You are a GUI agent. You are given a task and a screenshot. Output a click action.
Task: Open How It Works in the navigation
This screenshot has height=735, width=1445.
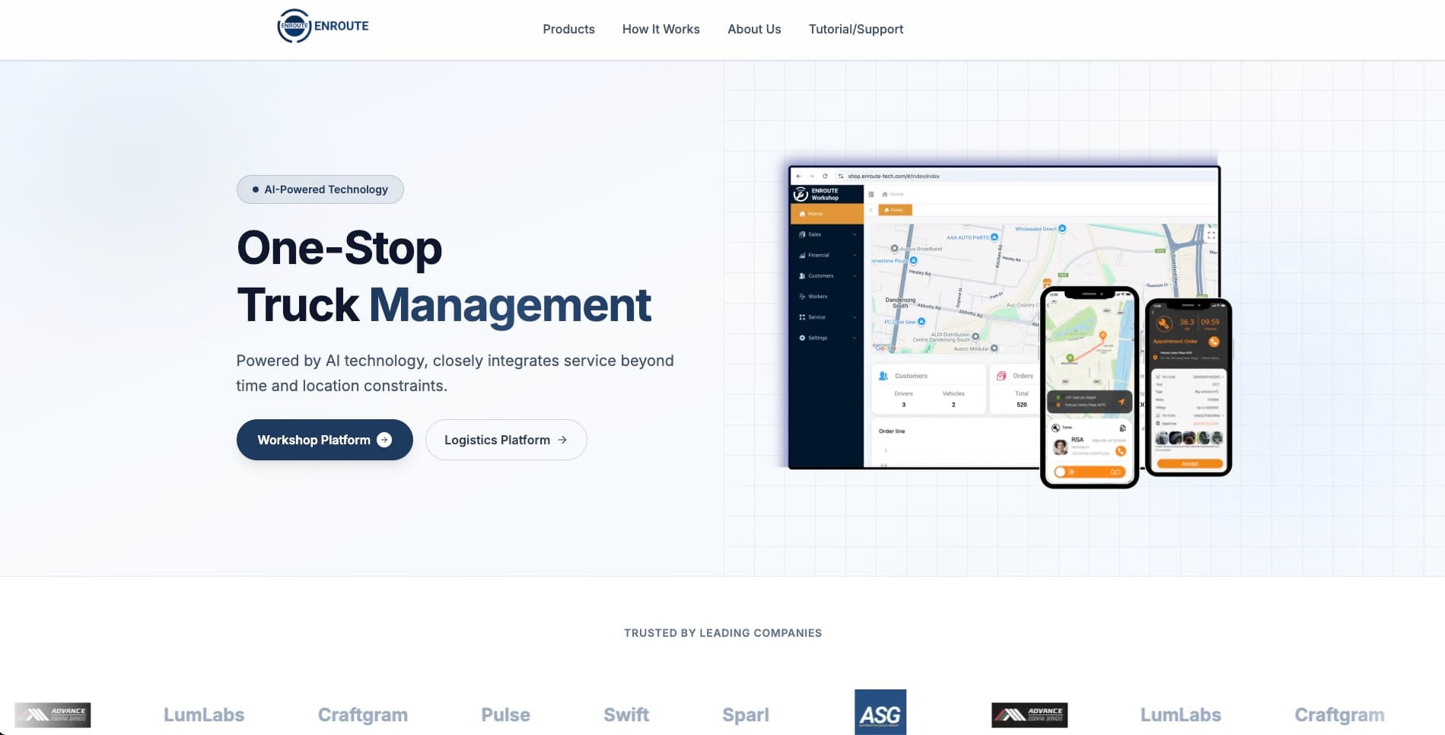click(660, 29)
